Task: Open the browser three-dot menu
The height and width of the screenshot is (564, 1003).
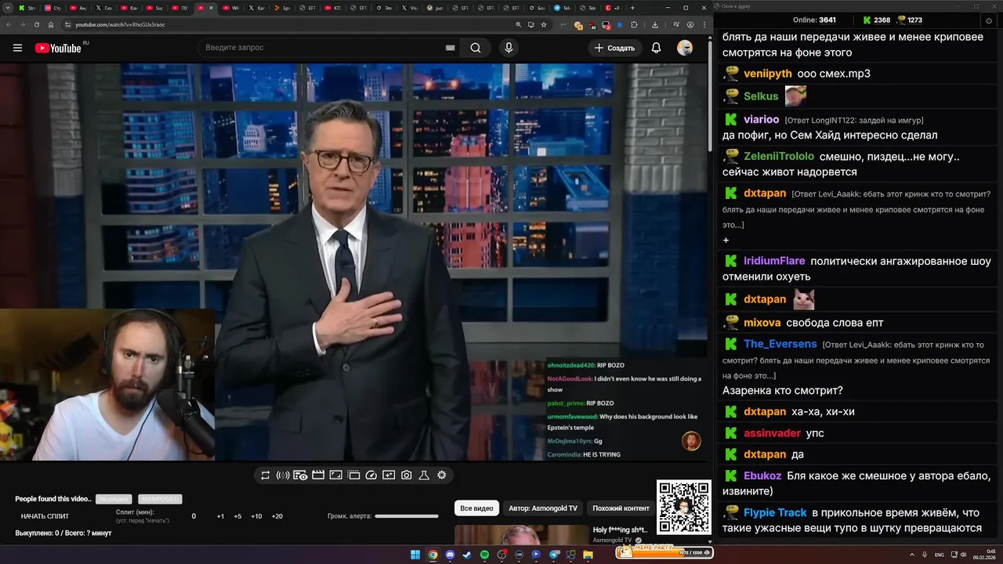Action: click(x=704, y=24)
